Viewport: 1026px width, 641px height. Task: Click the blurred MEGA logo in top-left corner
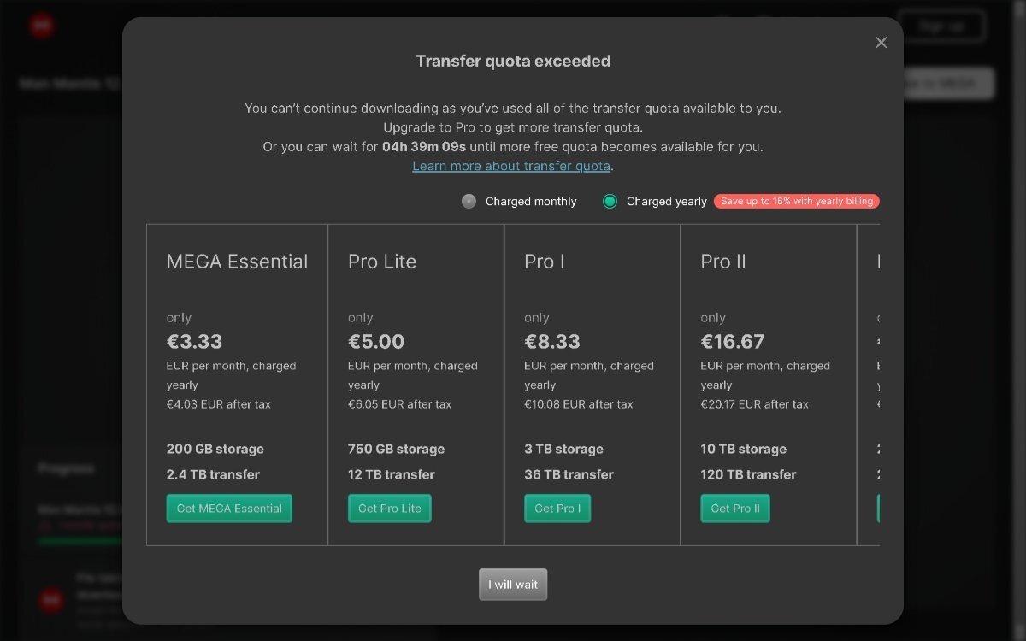tap(41, 26)
